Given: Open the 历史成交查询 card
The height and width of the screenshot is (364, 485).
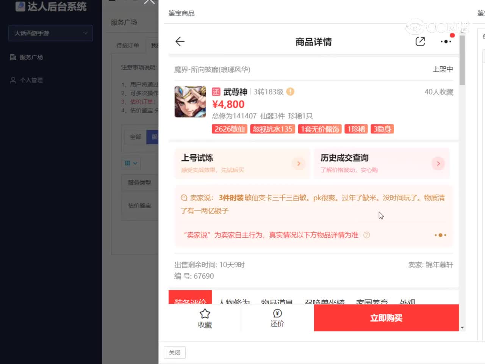Looking at the screenshot, I should pyautogui.click(x=382, y=163).
